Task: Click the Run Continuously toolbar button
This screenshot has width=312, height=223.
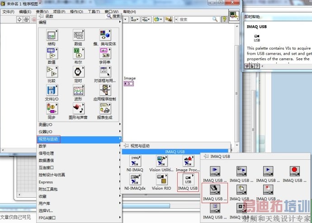Action: coord(26,19)
